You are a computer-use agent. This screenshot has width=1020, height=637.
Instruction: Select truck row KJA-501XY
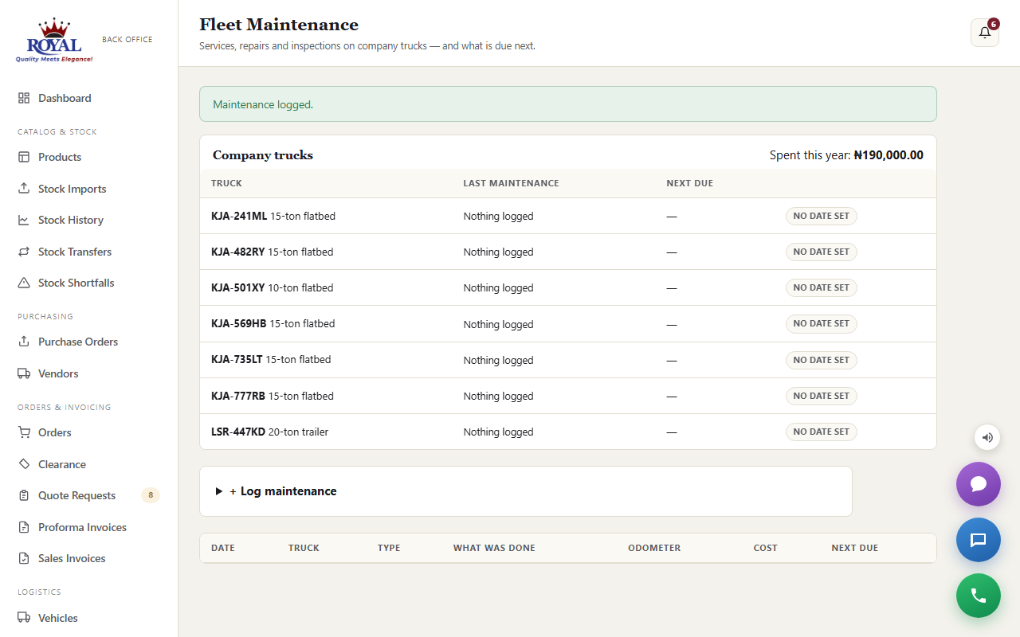[568, 287]
